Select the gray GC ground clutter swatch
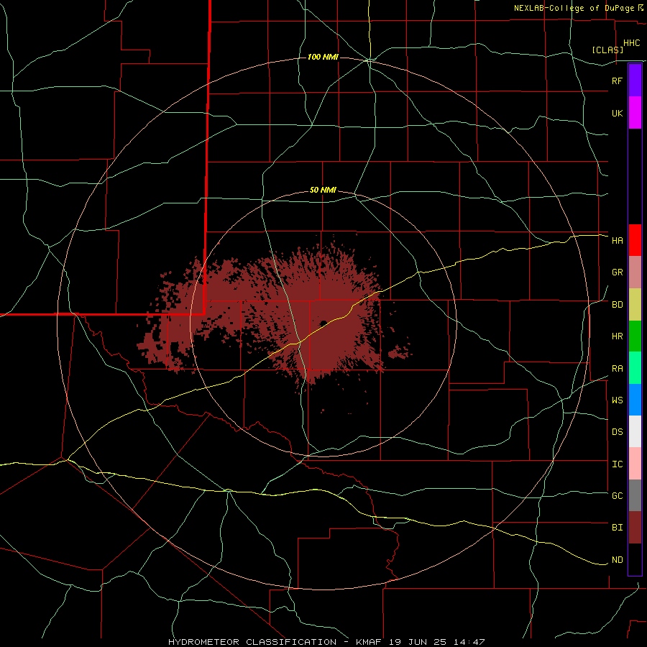 (x=635, y=495)
